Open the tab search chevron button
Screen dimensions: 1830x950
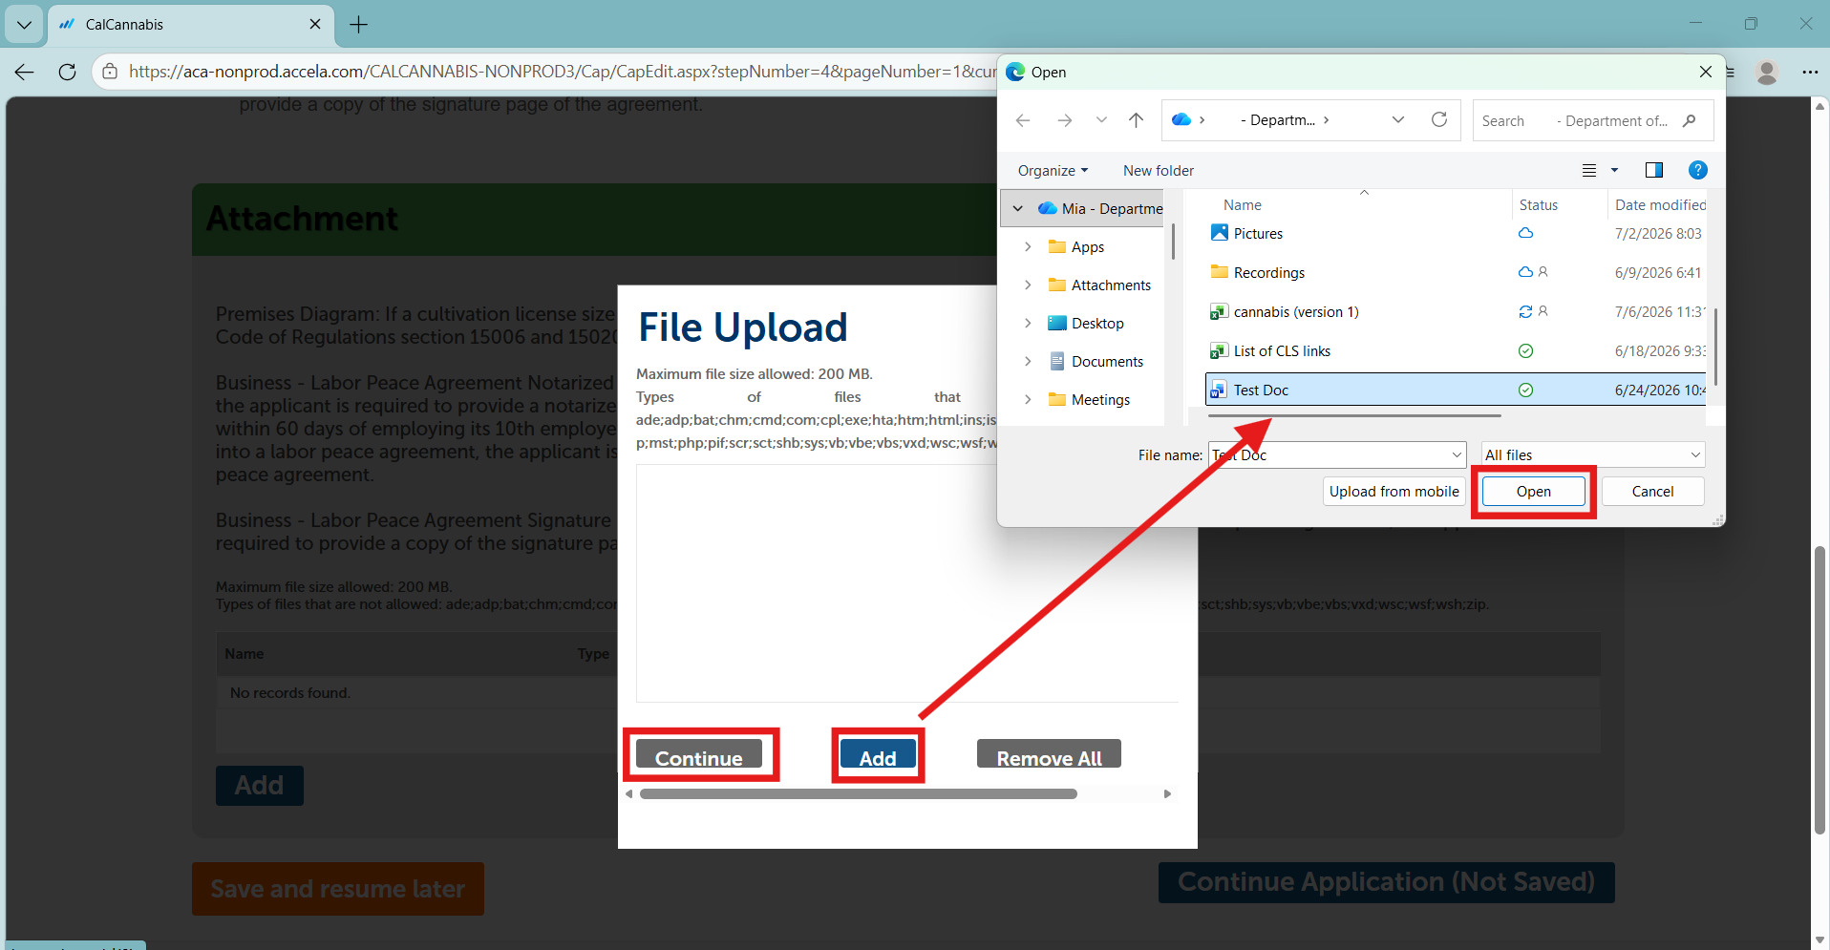(x=24, y=25)
